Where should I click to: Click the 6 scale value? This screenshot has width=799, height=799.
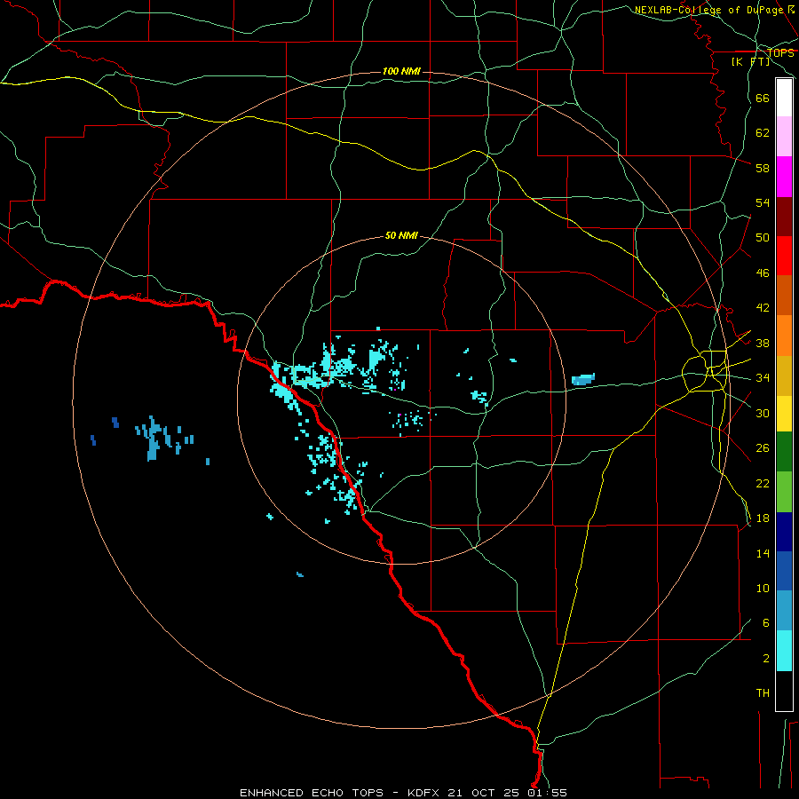[766, 623]
